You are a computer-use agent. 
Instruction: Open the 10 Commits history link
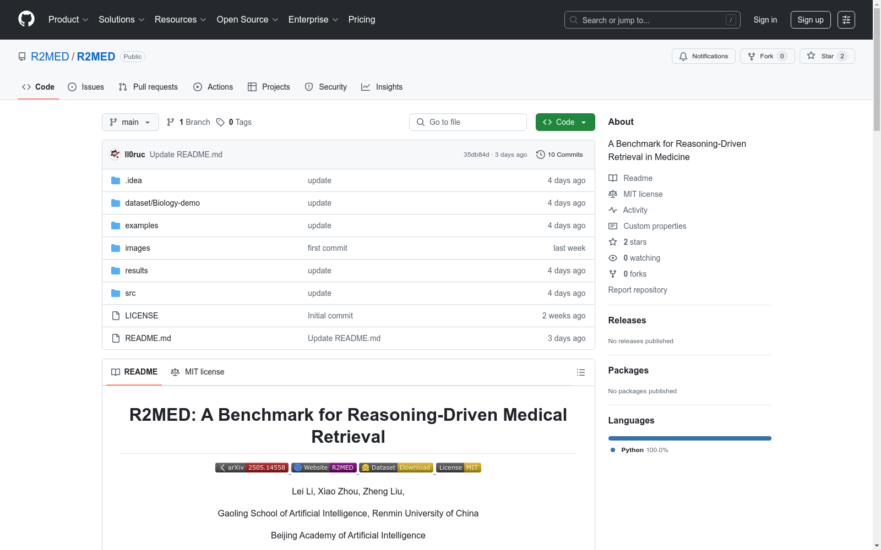[559, 155]
